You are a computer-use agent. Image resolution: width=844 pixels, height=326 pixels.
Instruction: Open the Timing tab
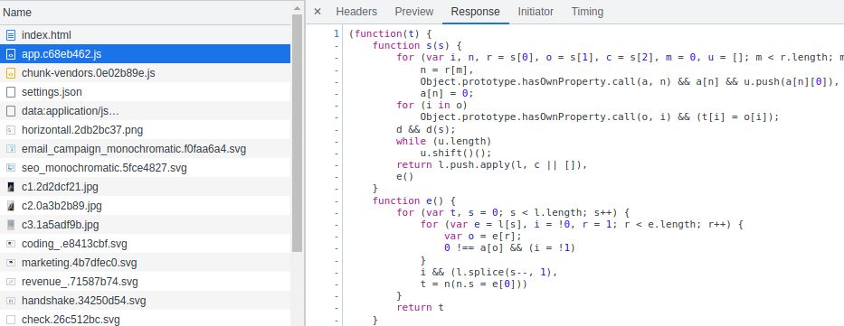point(587,12)
